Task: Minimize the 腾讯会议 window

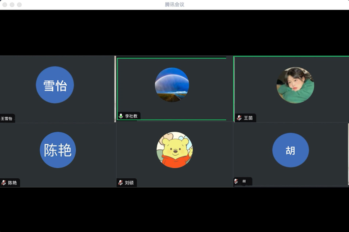Action: point(12,5)
